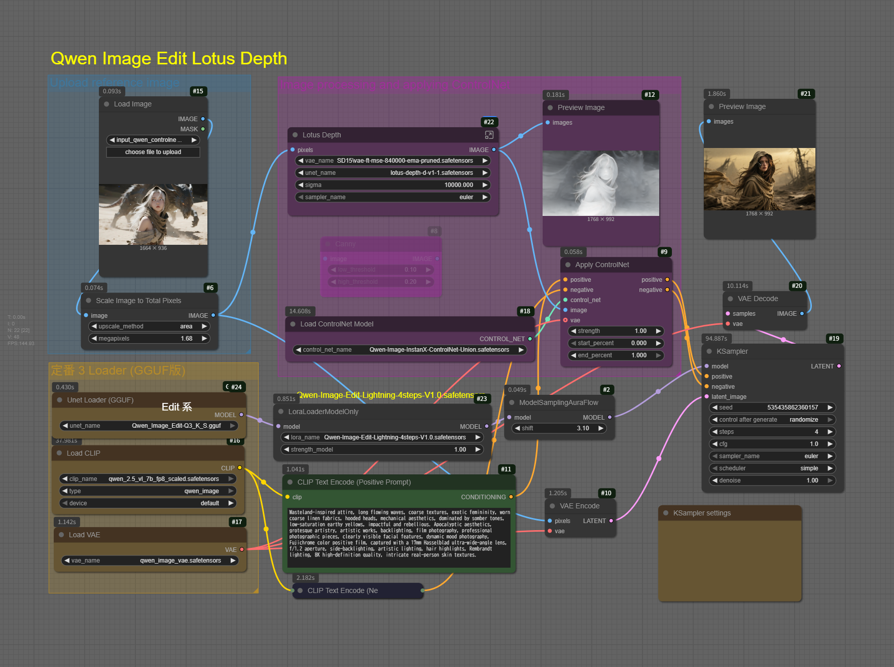The width and height of the screenshot is (894, 667).
Task: Collapse the Load Image node via its dot
Action: tap(106, 104)
